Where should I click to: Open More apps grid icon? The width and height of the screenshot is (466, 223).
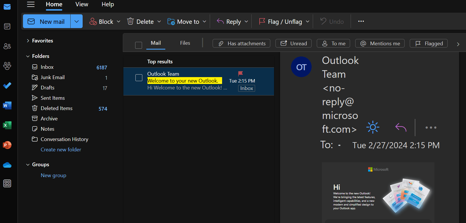[7, 183]
